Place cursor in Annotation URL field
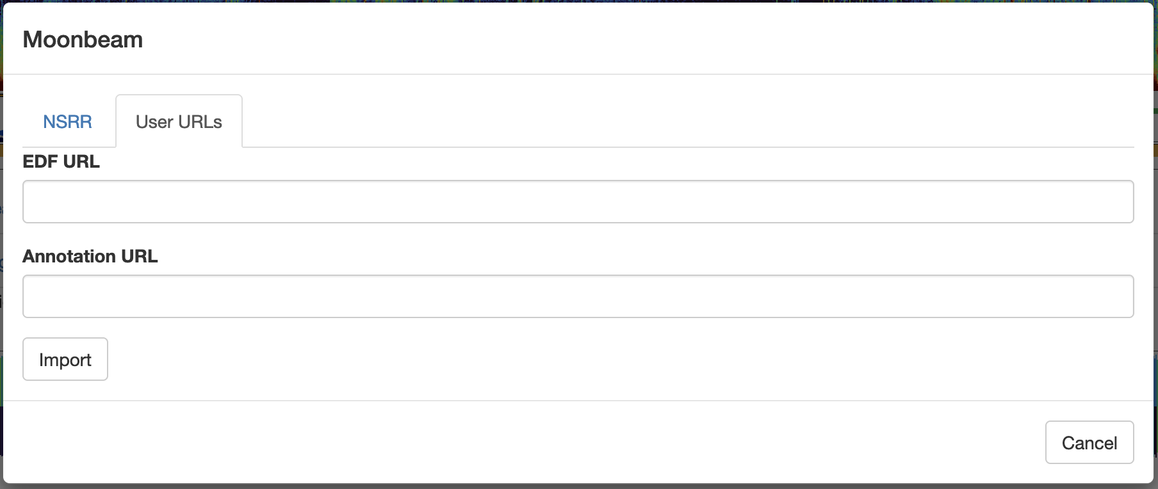Viewport: 1158px width, 489px height. [578, 296]
